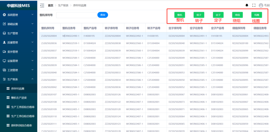Expand the 质量管理 menu chevron
This screenshot has width=270, height=132.
coord(32,42)
